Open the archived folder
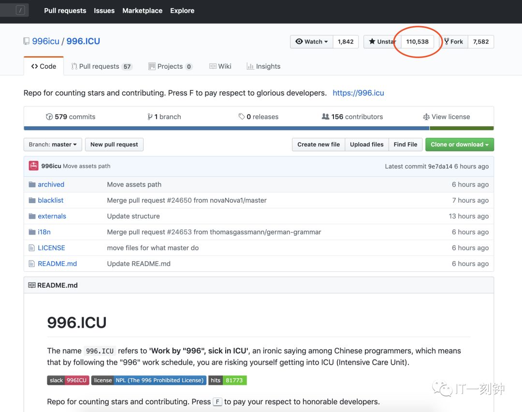Screen dimensions: 522x412 (51, 185)
